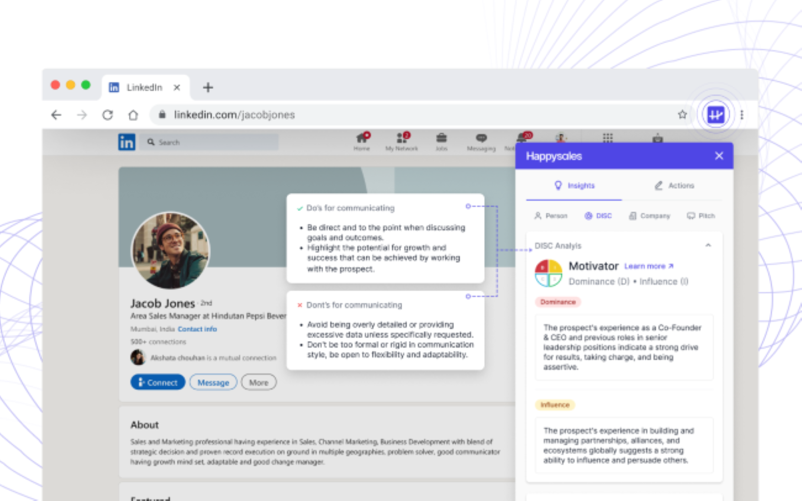Click the DISC Analysis title

coord(558,246)
